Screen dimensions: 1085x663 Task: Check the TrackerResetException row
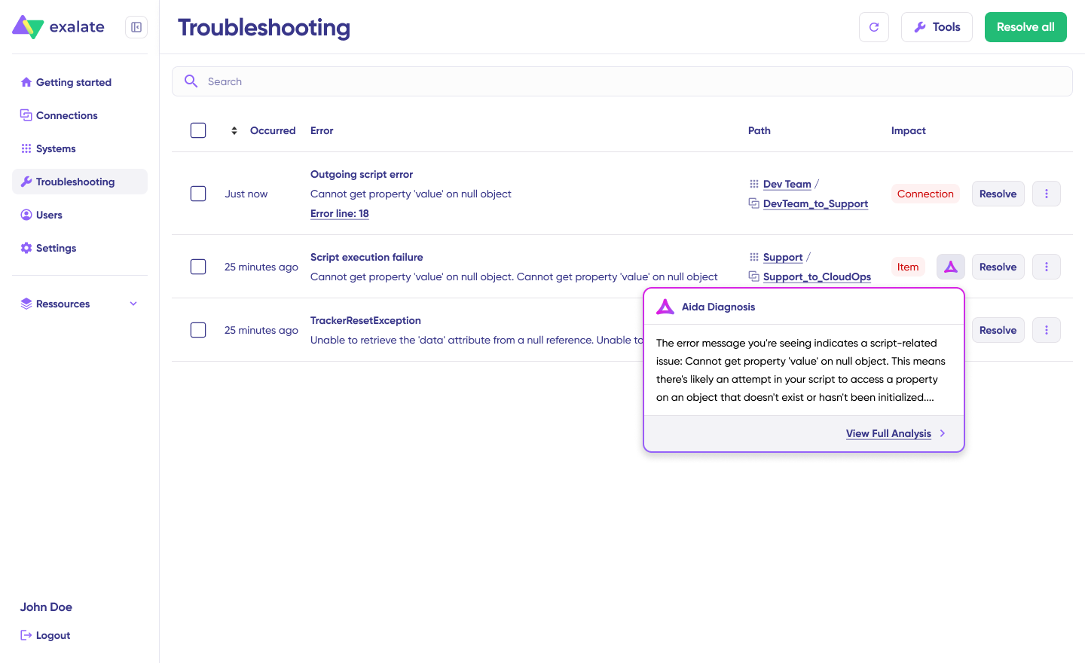(x=198, y=330)
